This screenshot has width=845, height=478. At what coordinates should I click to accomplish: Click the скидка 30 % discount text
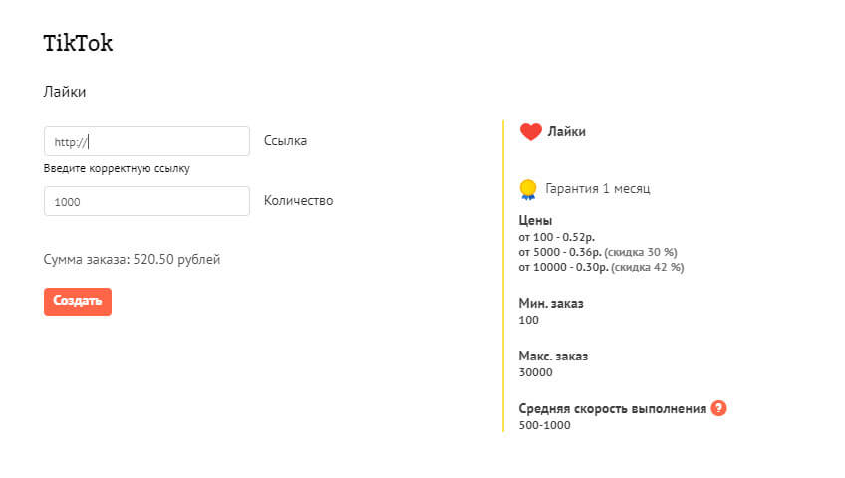[x=640, y=252]
